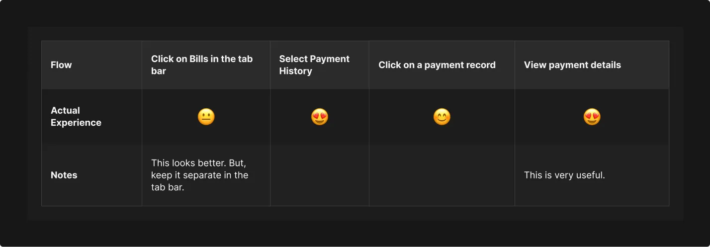Click the word 'History' in the header row
This screenshot has height=247, width=710.
295,71
